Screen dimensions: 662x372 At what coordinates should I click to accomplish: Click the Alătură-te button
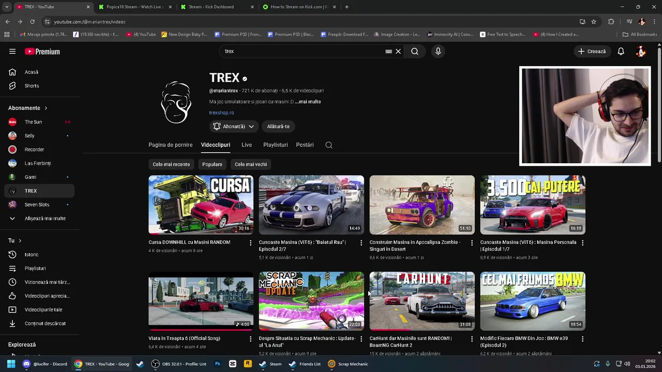(x=278, y=126)
